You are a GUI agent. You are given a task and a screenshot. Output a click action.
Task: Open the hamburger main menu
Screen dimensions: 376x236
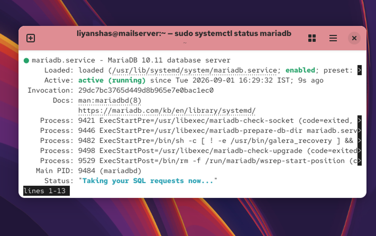click(333, 38)
